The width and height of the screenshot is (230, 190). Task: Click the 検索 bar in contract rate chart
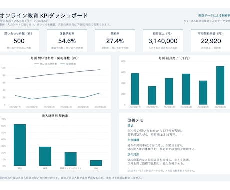click(x=45, y=156)
